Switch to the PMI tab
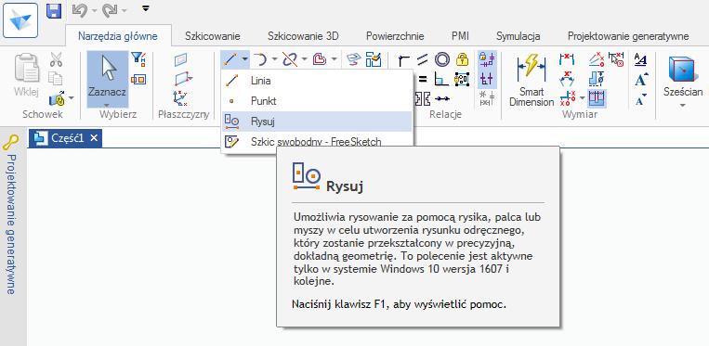This screenshot has height=346, width=709. pos(460,36)
